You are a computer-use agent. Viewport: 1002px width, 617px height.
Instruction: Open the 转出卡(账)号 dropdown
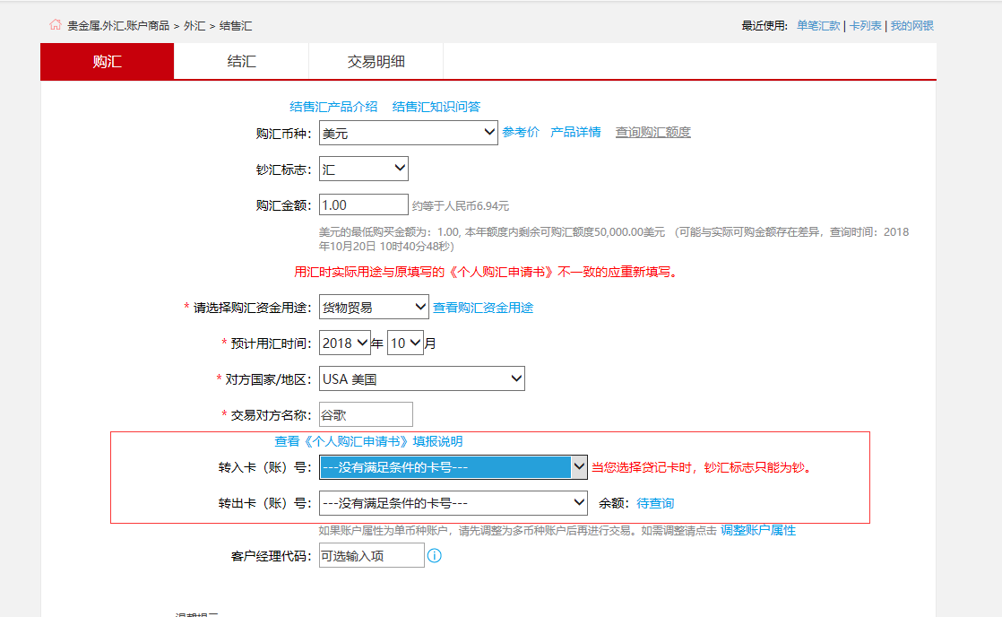[x=453, y=503]
